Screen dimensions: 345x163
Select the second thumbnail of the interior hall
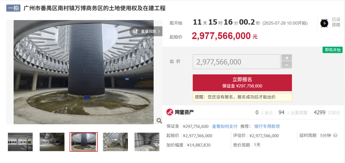(52, 142)
